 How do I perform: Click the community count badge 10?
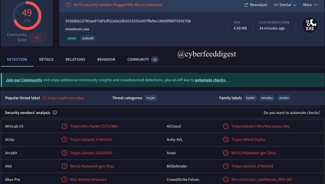pos(155,60)
